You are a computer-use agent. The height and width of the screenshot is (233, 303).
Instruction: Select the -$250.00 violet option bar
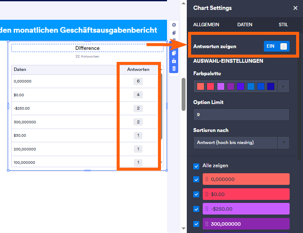coord(246,209)
